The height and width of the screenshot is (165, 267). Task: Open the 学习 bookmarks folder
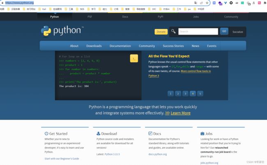92,9
